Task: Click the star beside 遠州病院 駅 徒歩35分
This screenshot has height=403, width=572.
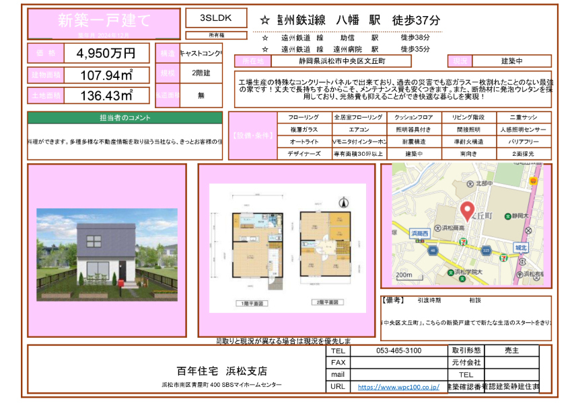Action: click(x=265, y=49)
